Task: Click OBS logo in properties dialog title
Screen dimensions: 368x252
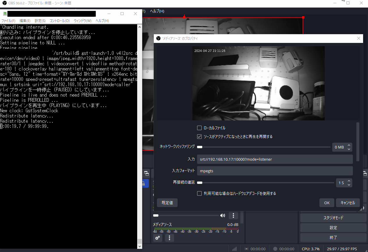Action: click(x=158, y=38)
